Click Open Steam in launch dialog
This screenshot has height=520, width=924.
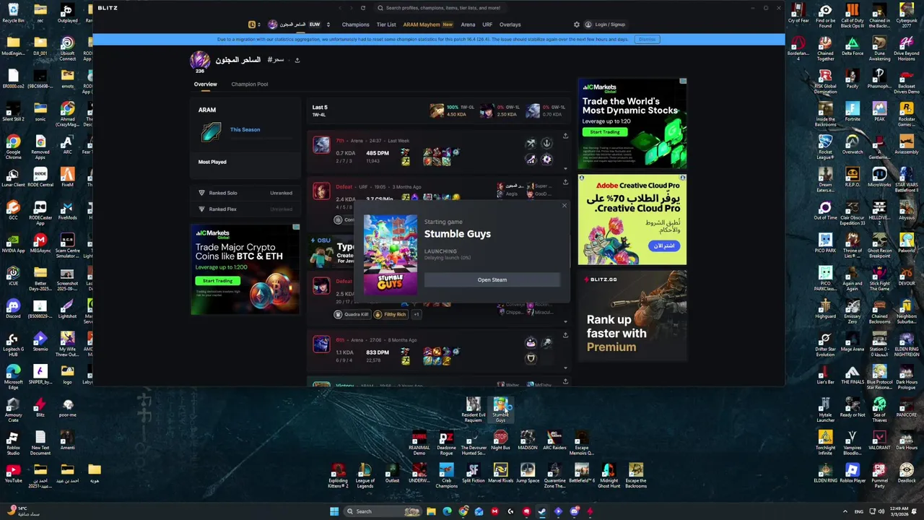coord(492,279)
